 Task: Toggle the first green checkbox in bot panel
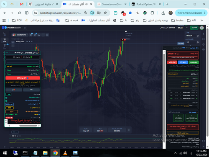point(6,98)
